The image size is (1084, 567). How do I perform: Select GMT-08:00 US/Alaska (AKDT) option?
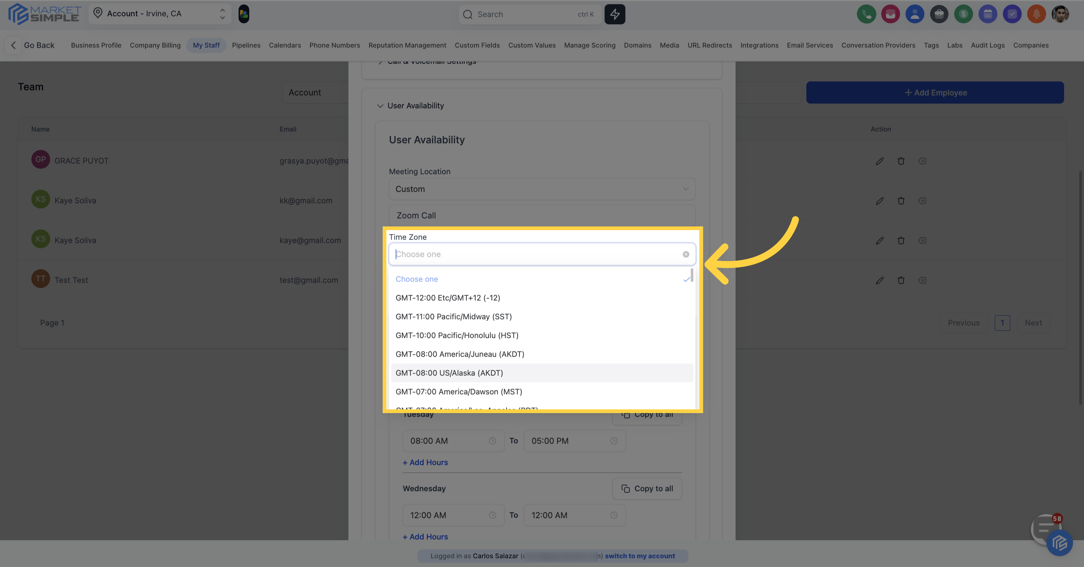[x=449, y=373]
